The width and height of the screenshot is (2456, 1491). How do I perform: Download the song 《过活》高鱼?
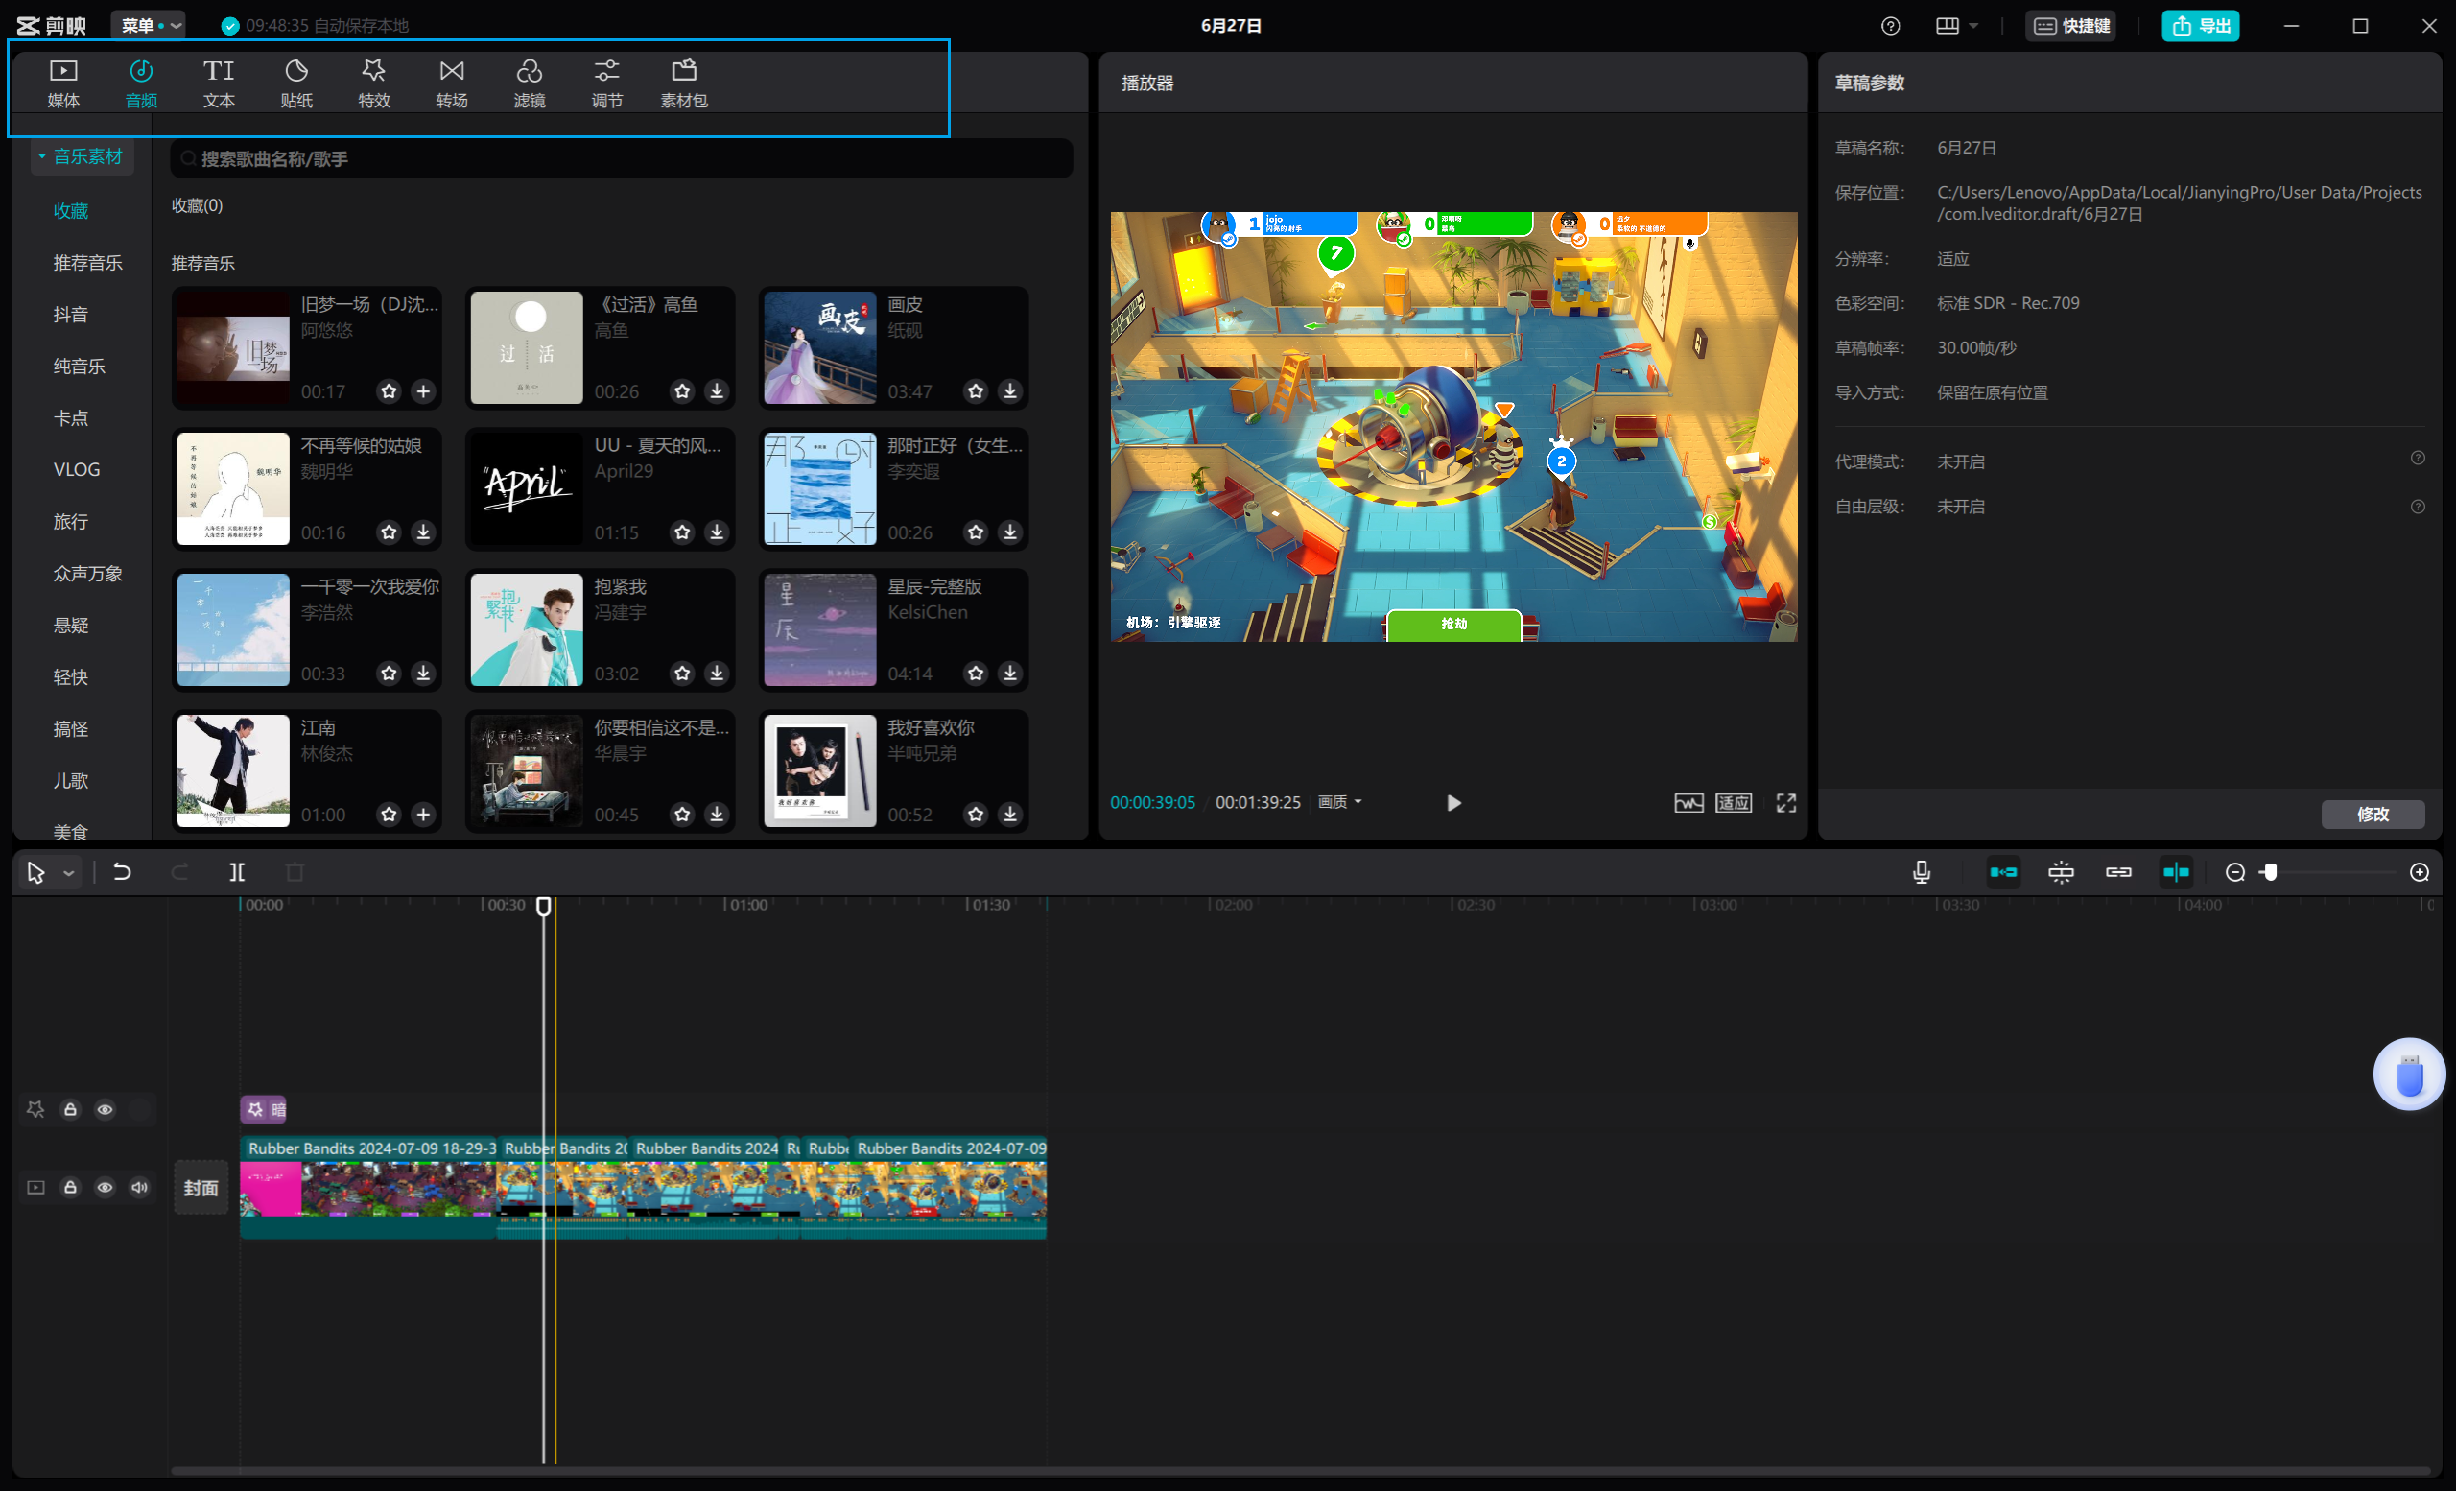pos(717,390)
